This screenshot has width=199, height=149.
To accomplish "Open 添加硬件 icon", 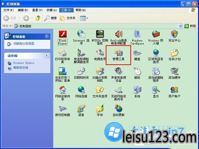I will (x=174, y=71).
